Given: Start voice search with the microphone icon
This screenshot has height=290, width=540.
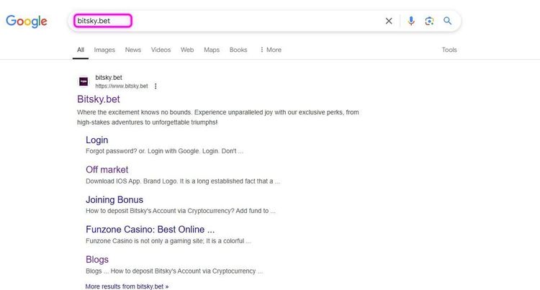Looking at the screenshot, I should pos(411,21).
